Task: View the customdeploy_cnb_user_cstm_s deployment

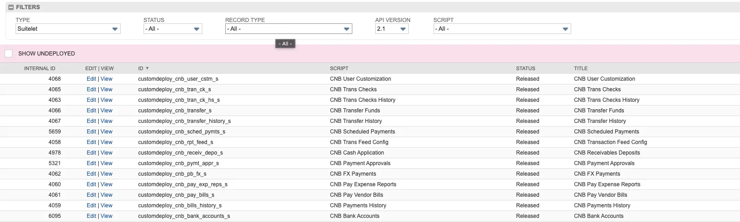Action: point(106,79)
